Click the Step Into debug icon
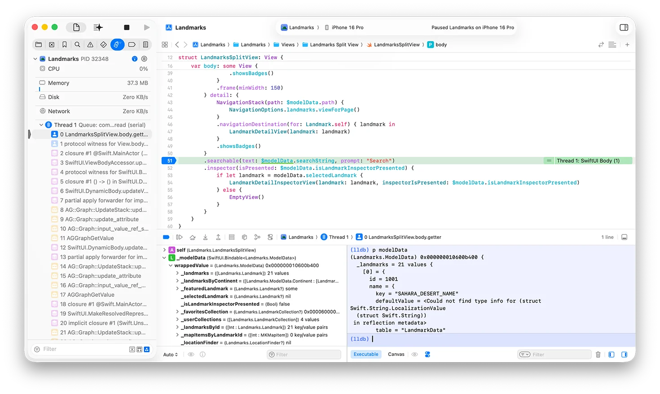This screenshot has height=394, width=660. pyautogui.click(x=205, y=237)
